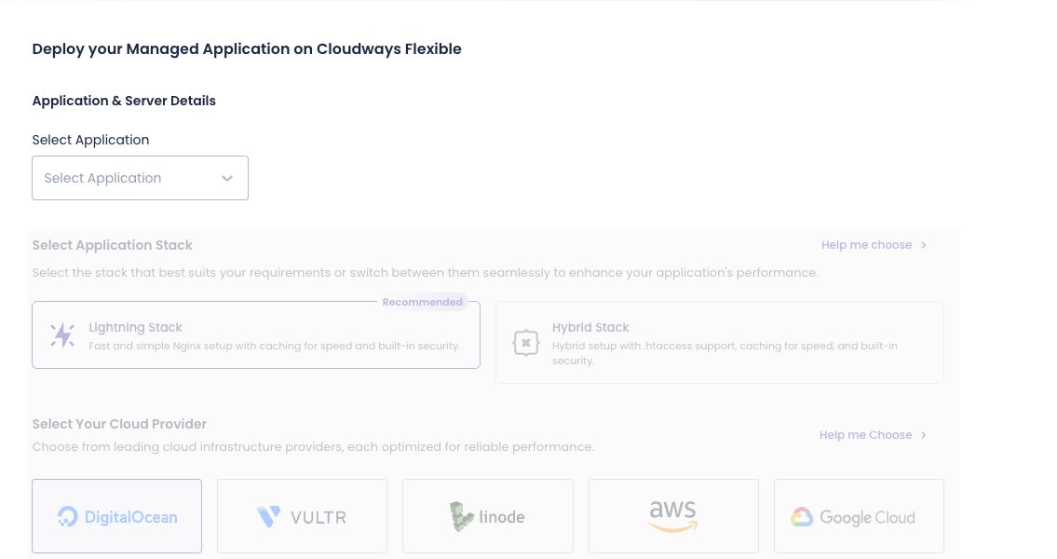Open Help me Choose for cloud provider

865,435
